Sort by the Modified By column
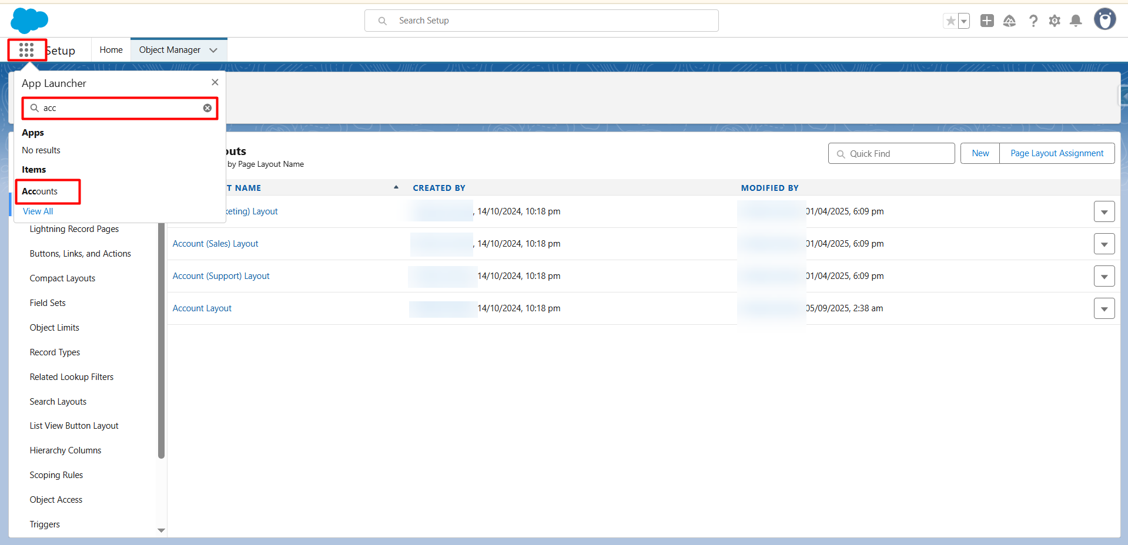The width and height of the screenshot is (1128, 545). pyautogui.click(x=769, y=188)
